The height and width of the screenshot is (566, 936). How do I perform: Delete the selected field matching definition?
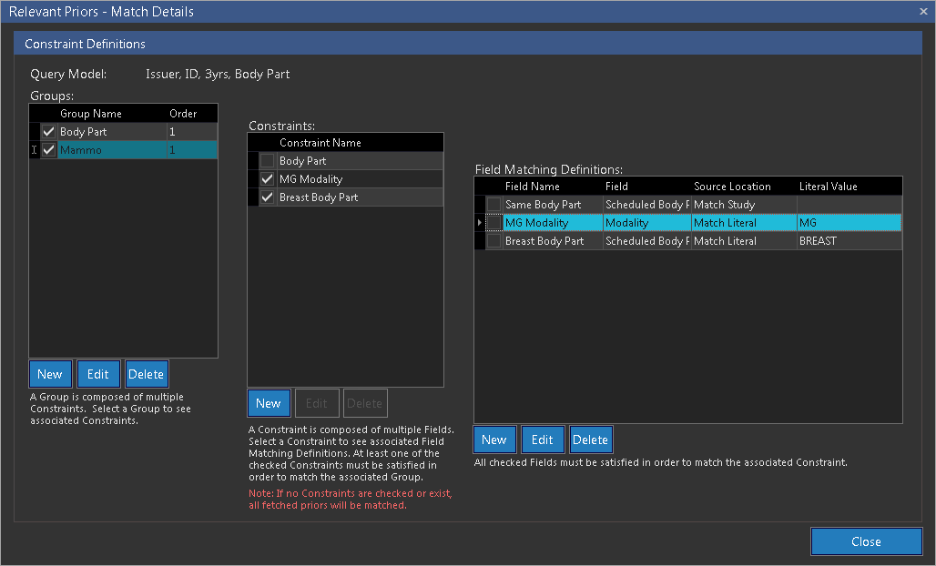(590, 440)
